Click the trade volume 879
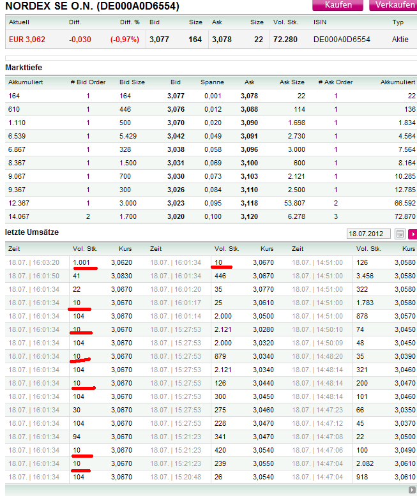Viewport: 417px width, 496px height. pos(220,356)
